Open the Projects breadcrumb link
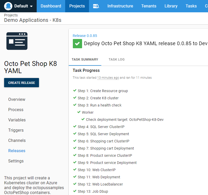This screenshot has width=208, height=195. pyautogui.click(x=11, y=15)
